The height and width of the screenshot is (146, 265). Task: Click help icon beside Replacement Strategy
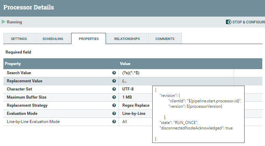pos(114,105)
